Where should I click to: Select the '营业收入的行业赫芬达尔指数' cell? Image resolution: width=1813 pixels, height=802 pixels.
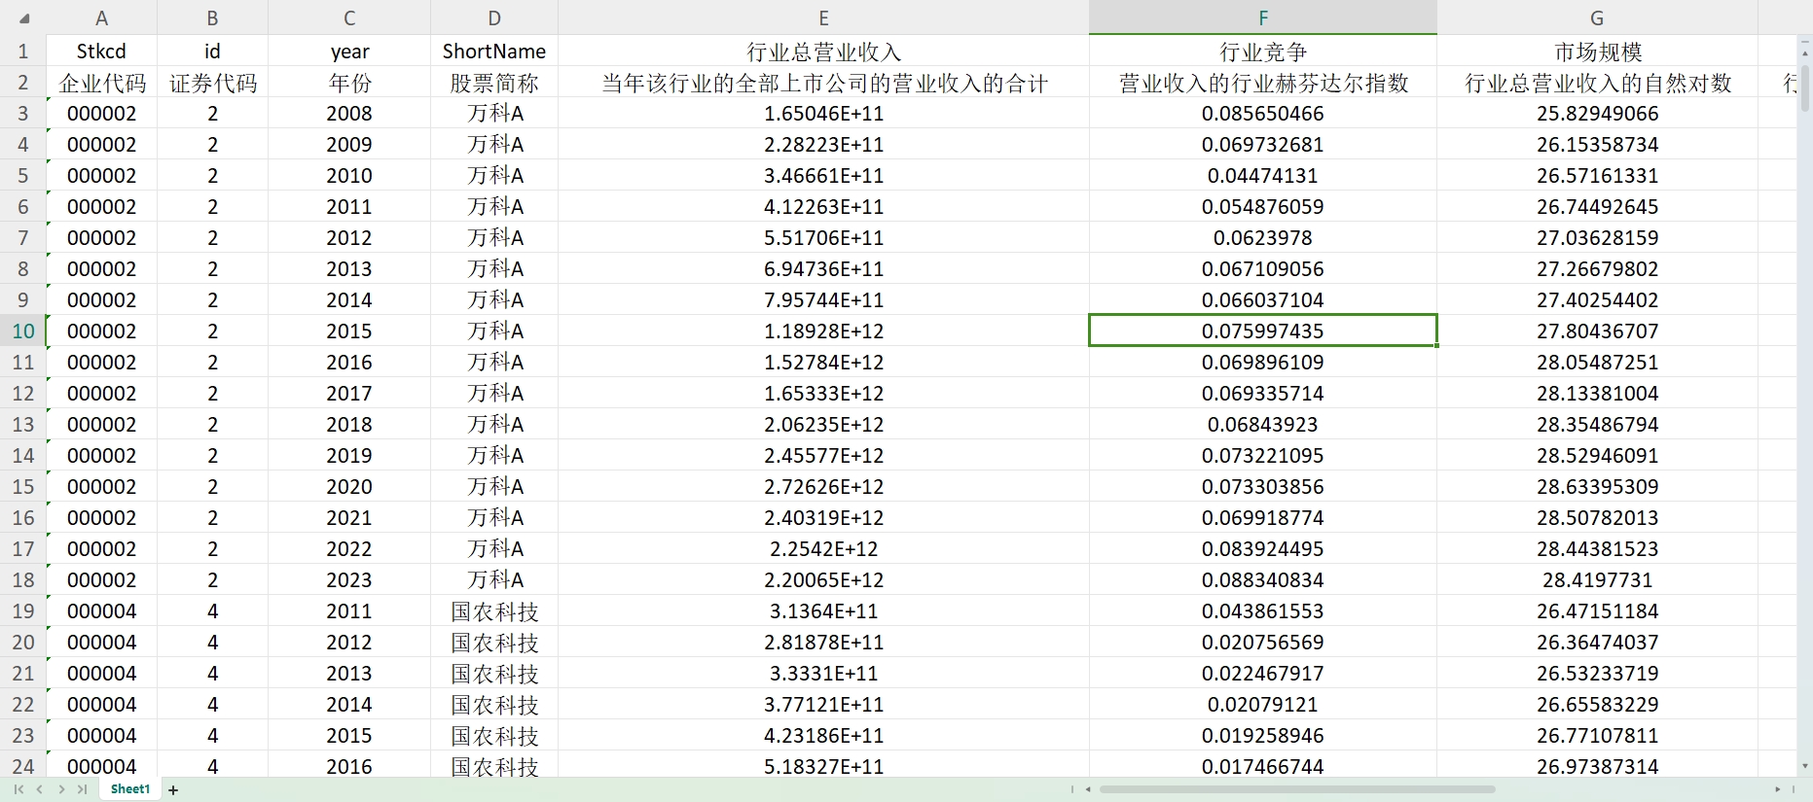click(x=1263, y=82)
